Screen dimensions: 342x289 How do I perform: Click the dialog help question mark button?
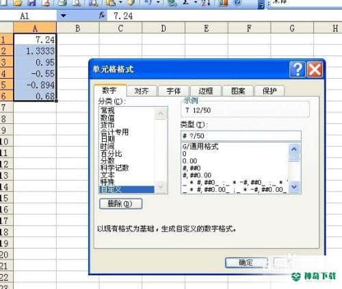[x=298, y=69]
